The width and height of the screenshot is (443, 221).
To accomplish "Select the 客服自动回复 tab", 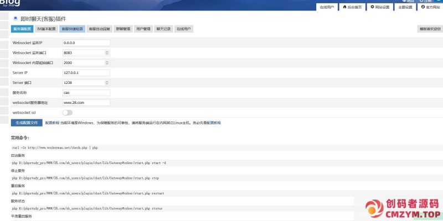I will pyautogui.click(x=99, y=29).
